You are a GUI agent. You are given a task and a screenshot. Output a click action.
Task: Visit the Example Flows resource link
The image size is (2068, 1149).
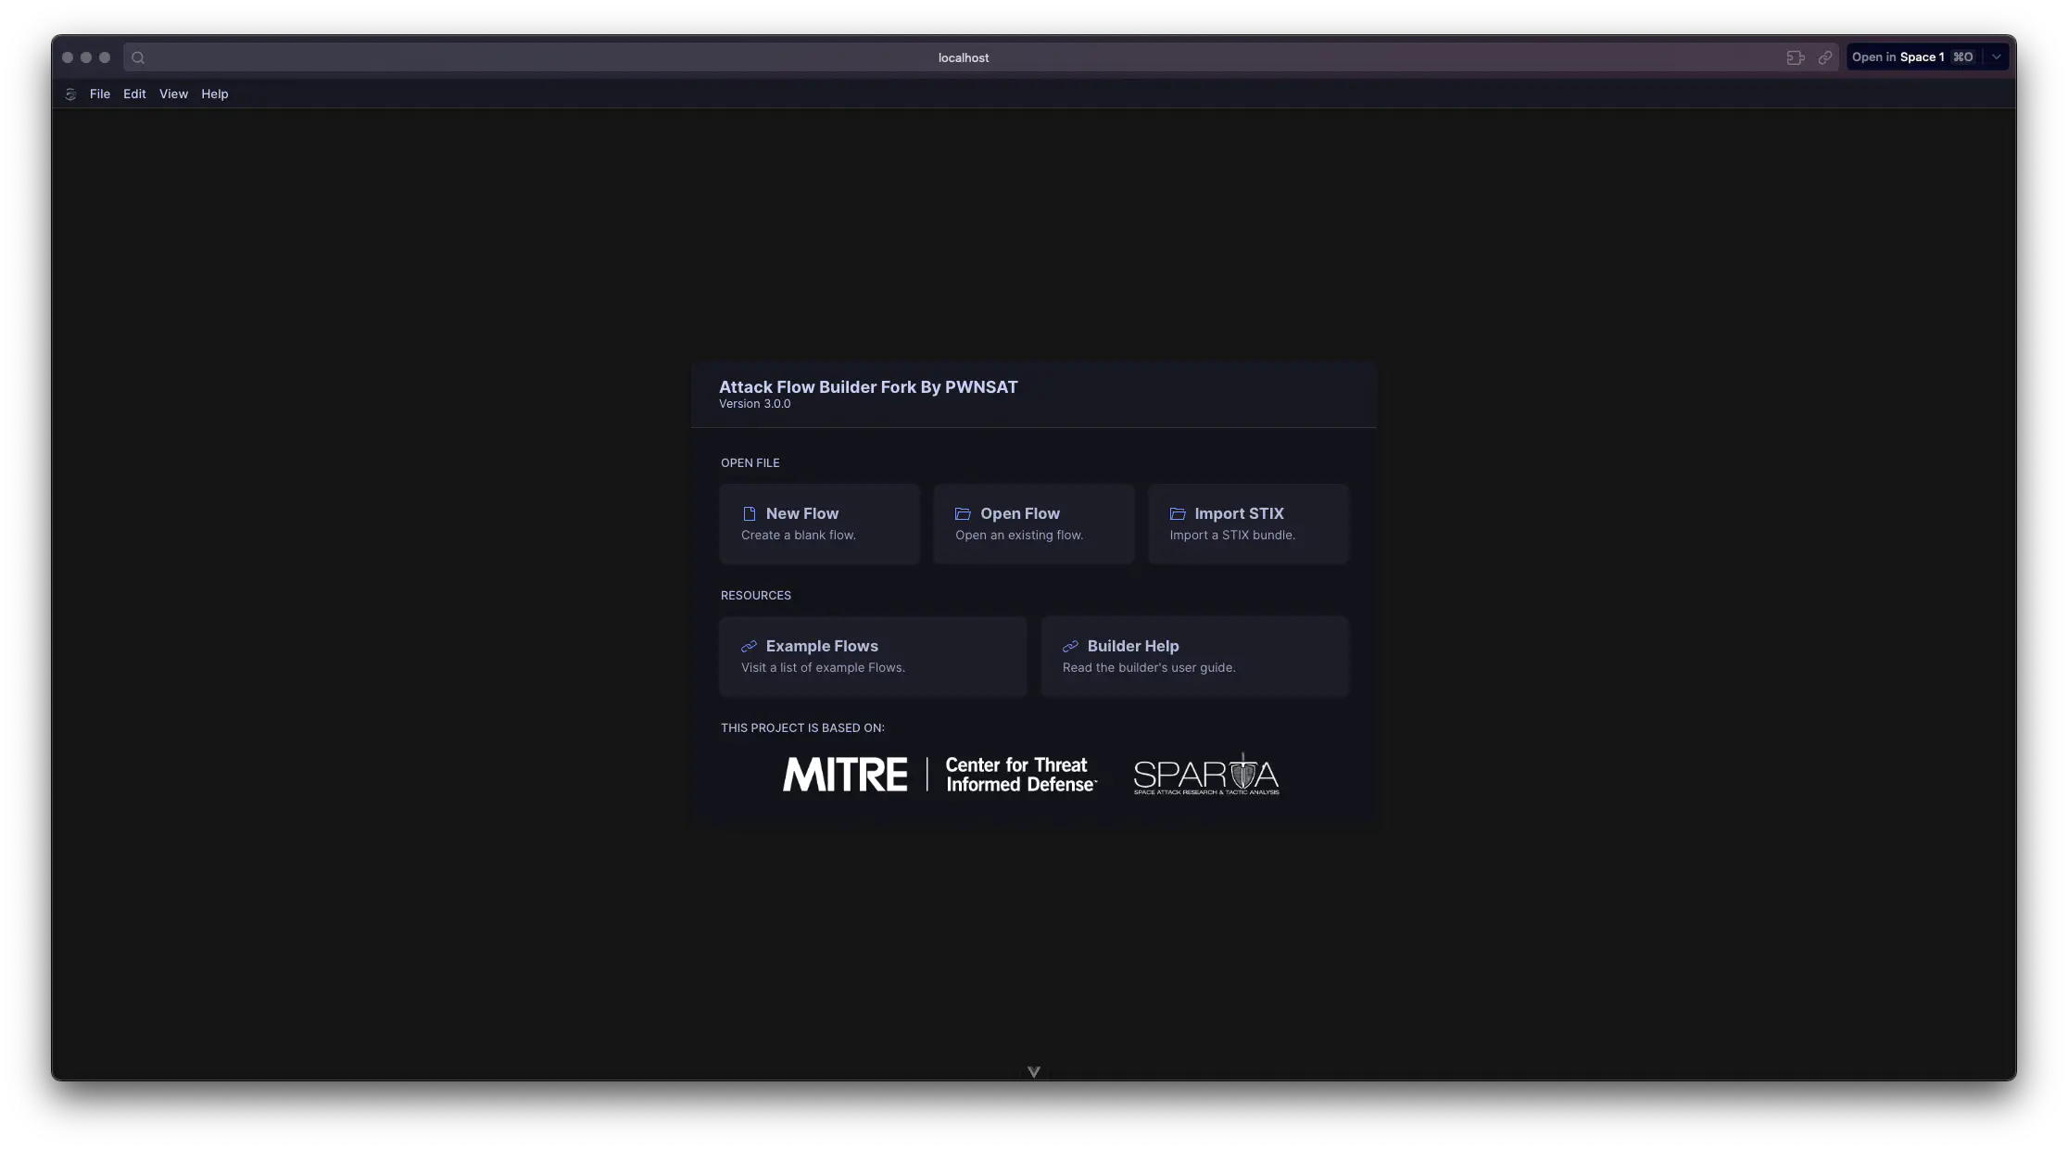point(873,656)
